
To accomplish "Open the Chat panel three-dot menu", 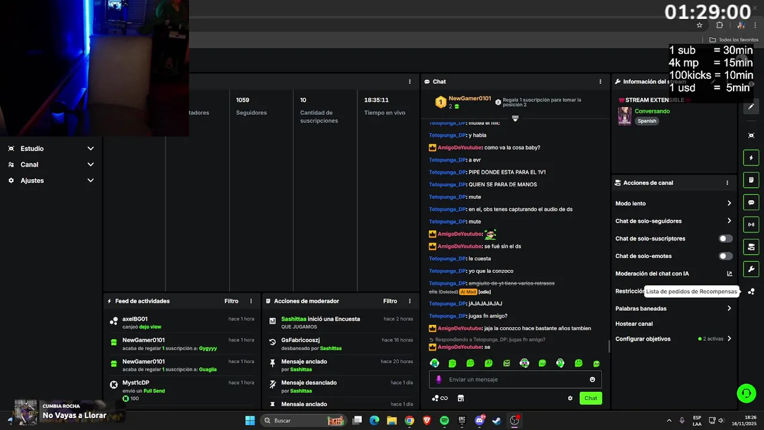I will click(x=600, y=82).
